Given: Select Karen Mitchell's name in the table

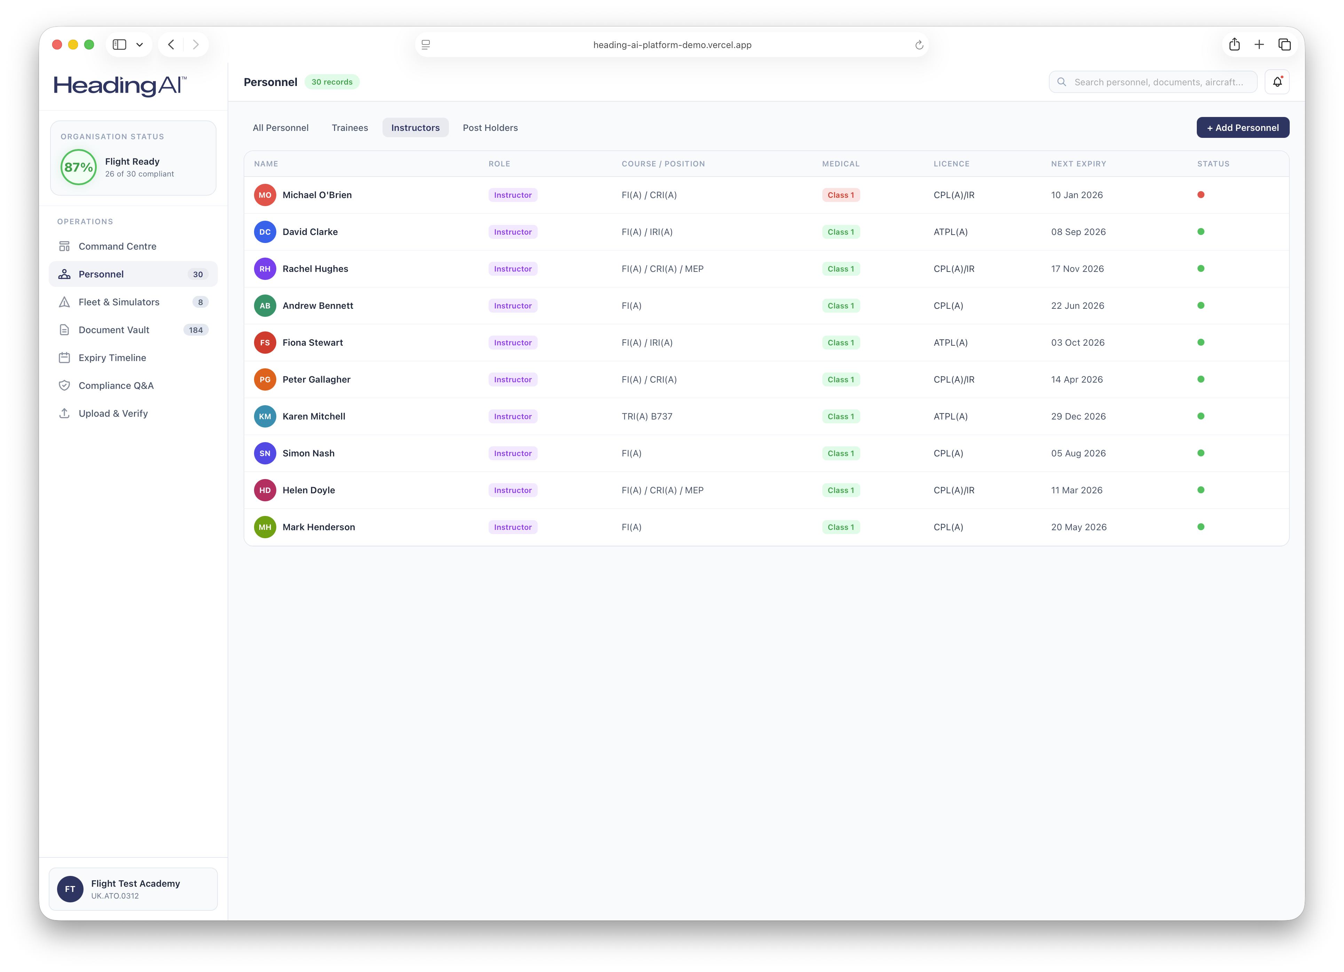Looking at the screenshot, I should click(x=314, y=416).
